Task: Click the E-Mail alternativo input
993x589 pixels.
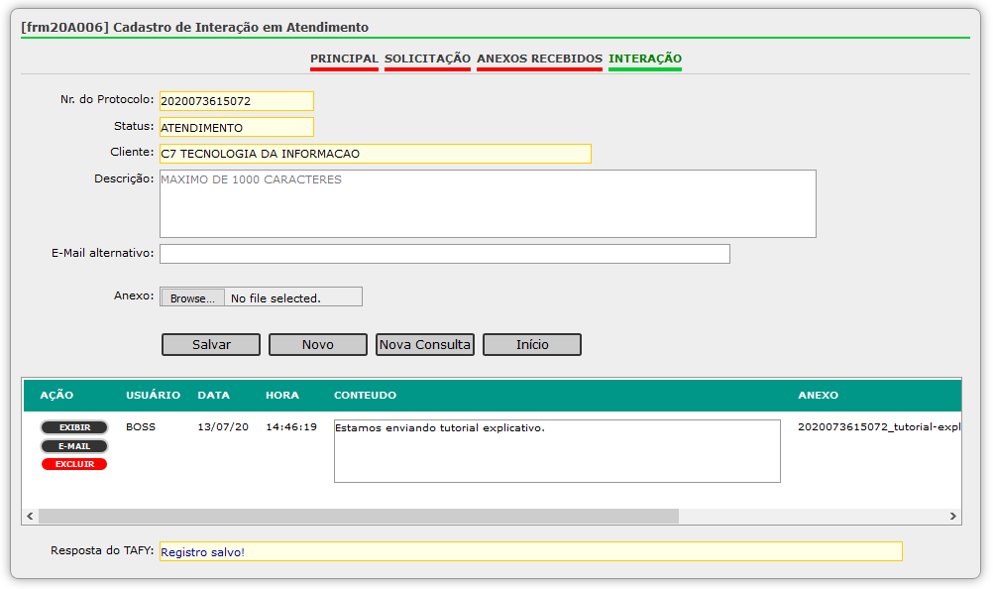Action: pyautogui.click(x=445, y=254)
